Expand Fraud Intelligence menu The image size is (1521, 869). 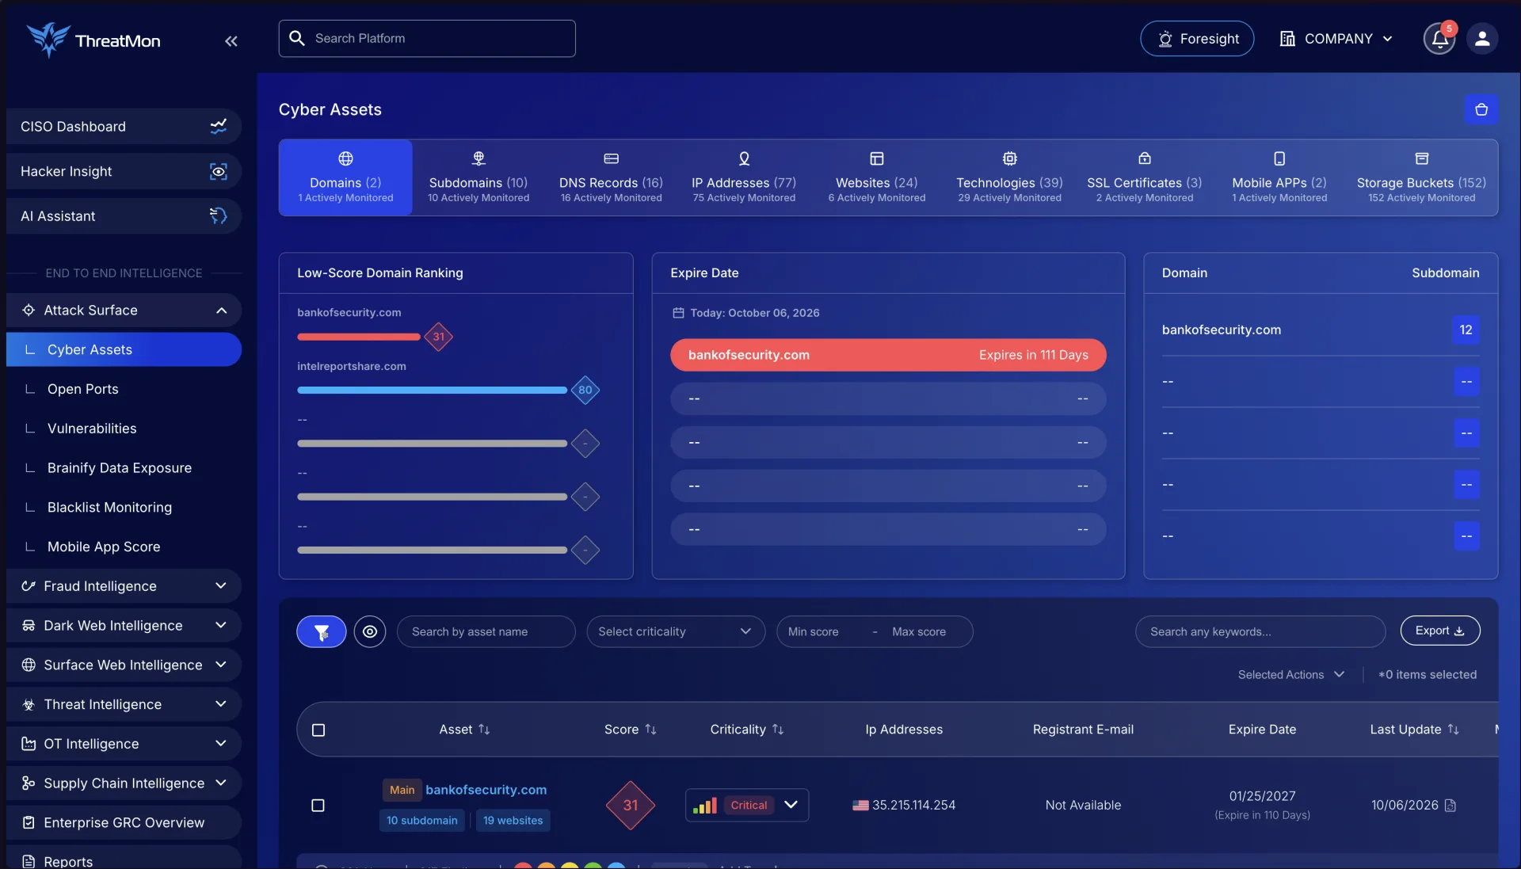click(124, 585)
